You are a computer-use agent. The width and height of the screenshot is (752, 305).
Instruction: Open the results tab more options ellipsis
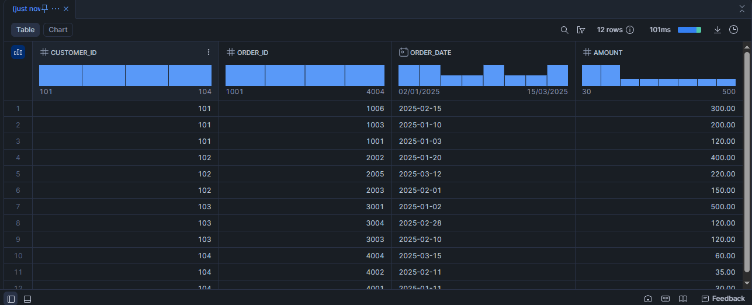pos(56,9)
